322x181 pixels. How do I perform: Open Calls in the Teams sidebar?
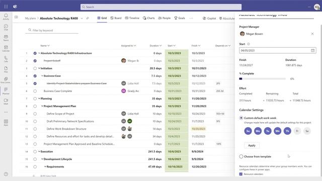click(6, 59)
